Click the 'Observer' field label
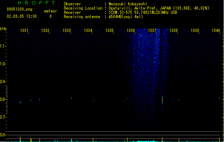 [72, 4]
